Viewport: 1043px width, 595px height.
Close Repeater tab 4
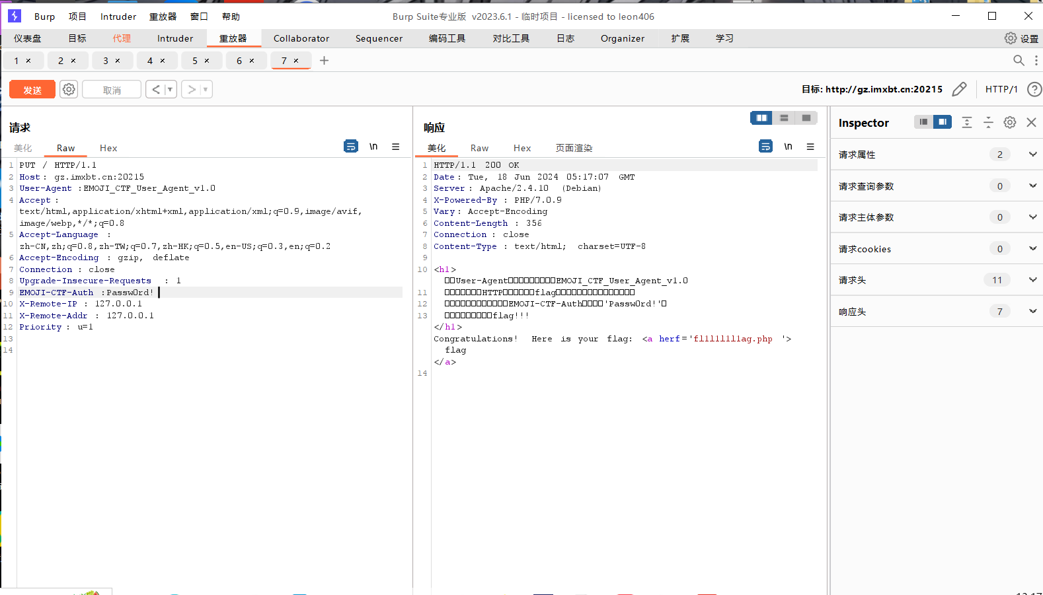163,61
